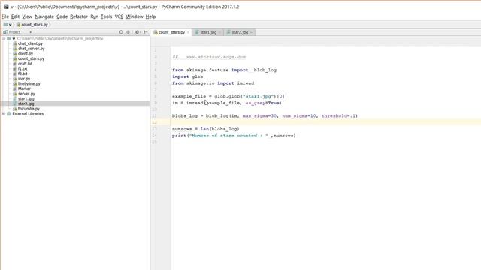The height and width of the screenshot is (270, 481).
Task: Close the star2.jpg editor tab
Action: tap(251, 32)
